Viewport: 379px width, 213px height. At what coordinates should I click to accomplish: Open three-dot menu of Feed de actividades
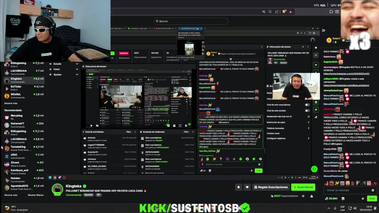[135, 132]
